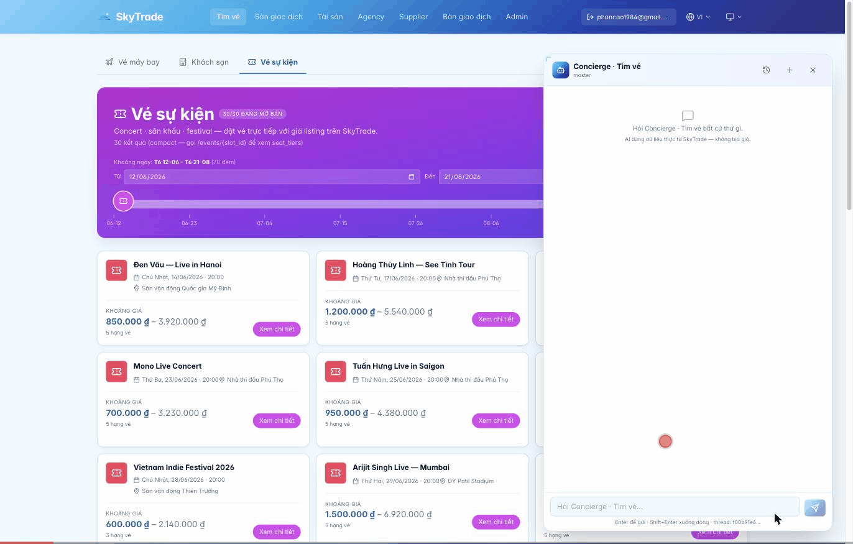The image size is (853, 544).
Task: Click the SkyTrade logo
Action: tap(131, 17)
